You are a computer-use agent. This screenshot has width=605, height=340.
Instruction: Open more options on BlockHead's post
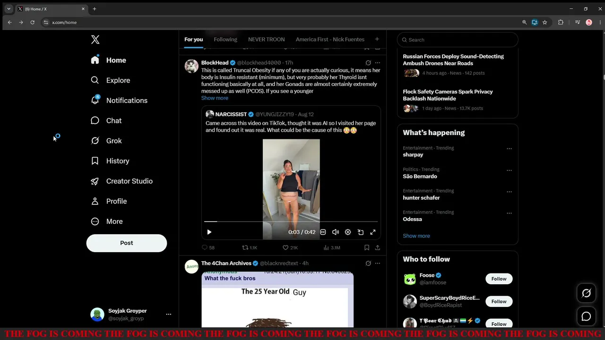(x=377, y=63)
